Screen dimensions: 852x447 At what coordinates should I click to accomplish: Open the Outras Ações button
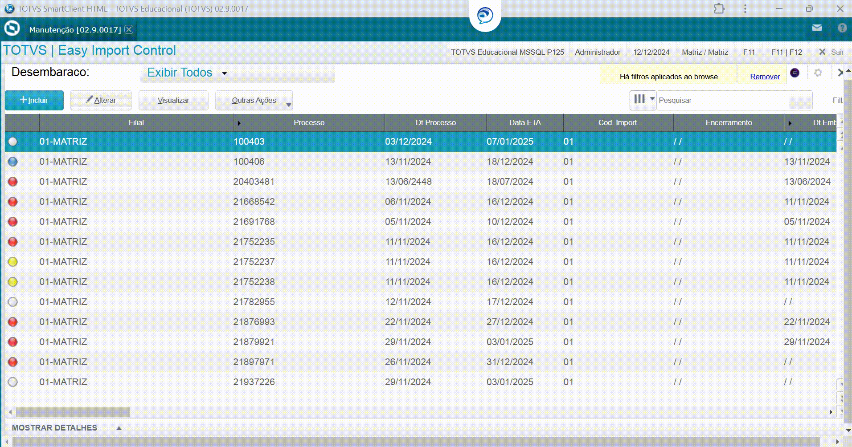(254, 100)
